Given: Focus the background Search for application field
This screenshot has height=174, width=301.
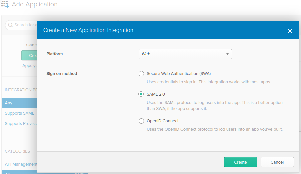Looking at the screenshot, I should [x=21, y=25].
